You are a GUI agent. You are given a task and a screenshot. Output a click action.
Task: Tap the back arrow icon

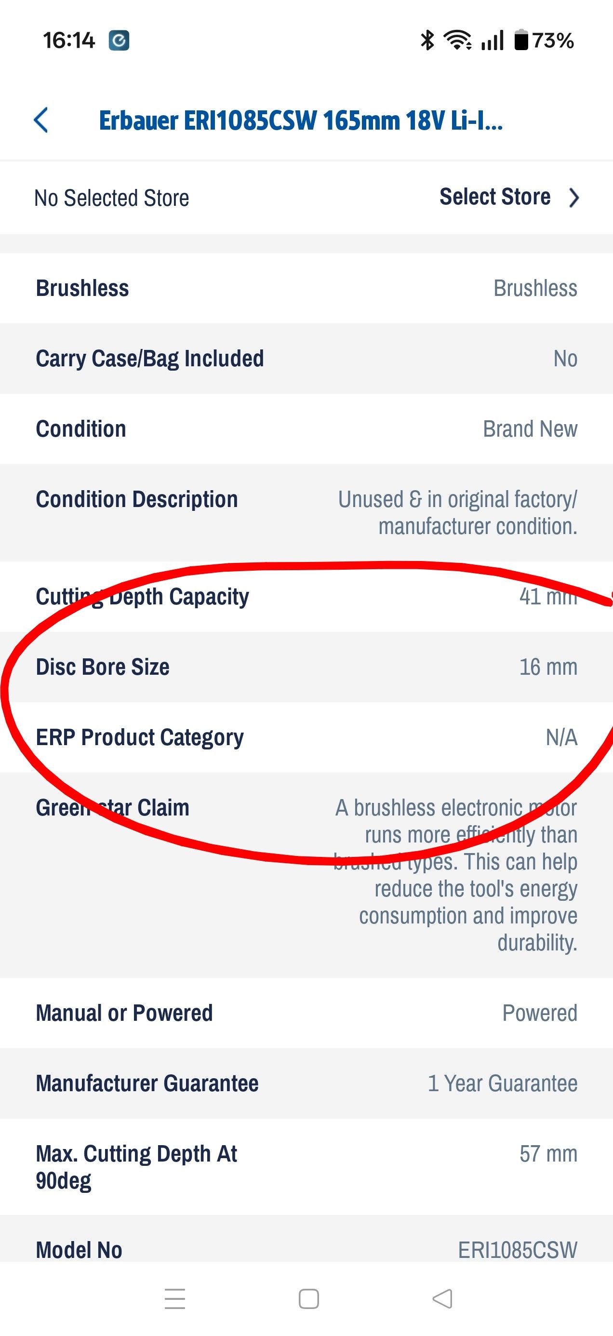pyautogui.click(x=41, y=120)
